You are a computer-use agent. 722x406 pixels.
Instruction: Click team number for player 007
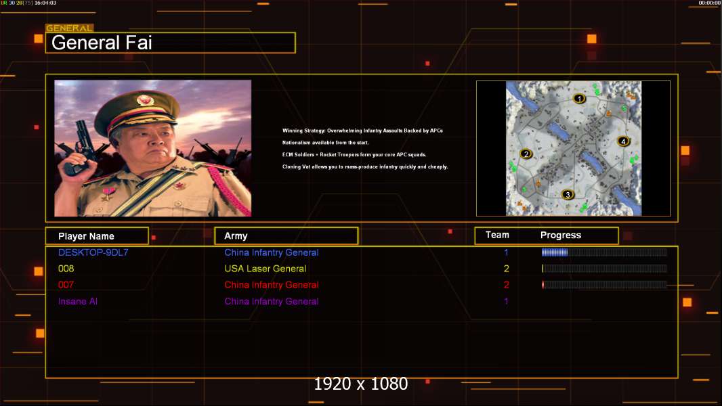pyautogui.click(x=506, y=285)
